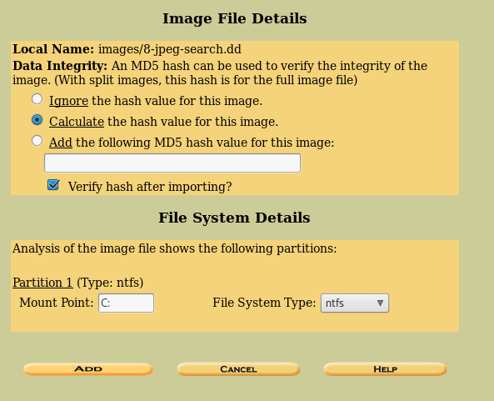Click the Partition 1 underlined label
Viewport: 494px width, 401px height.
42,283
